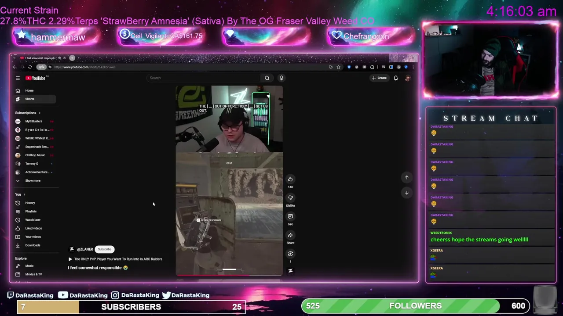Open the notifications bell
The height and width of the screenshot is (316, 563).
click(x=395, y=78)
